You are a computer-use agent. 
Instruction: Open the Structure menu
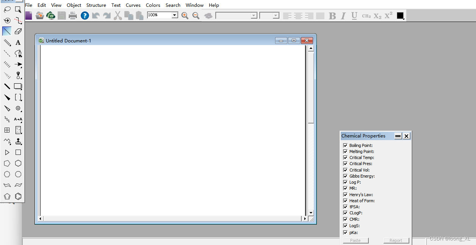point(96,5)
